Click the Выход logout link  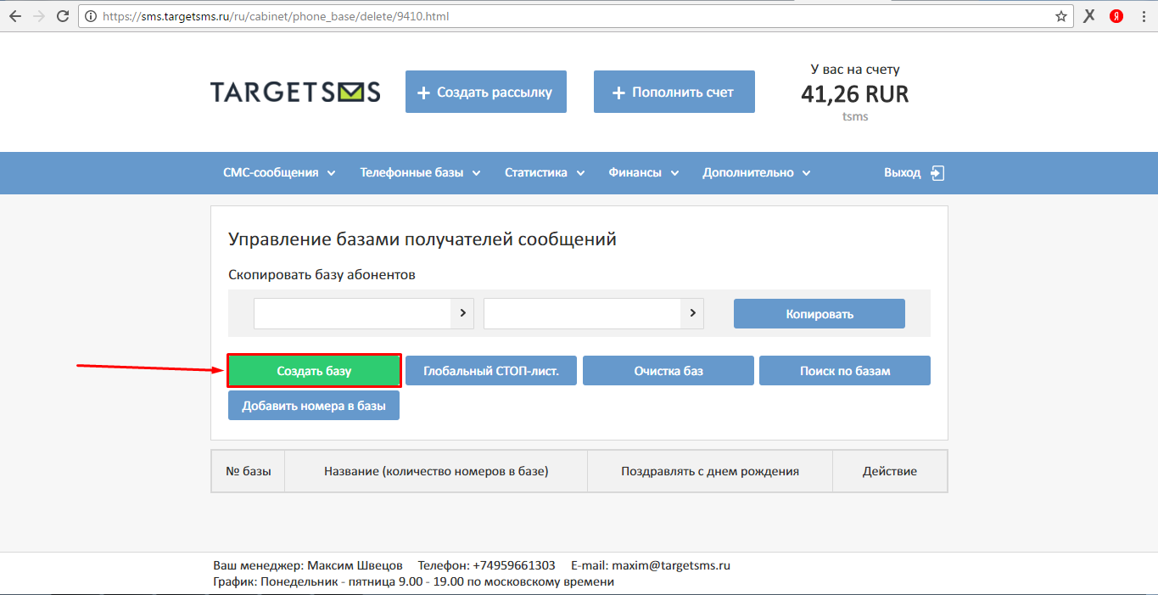pyautogui.click(x=903, y=172)
